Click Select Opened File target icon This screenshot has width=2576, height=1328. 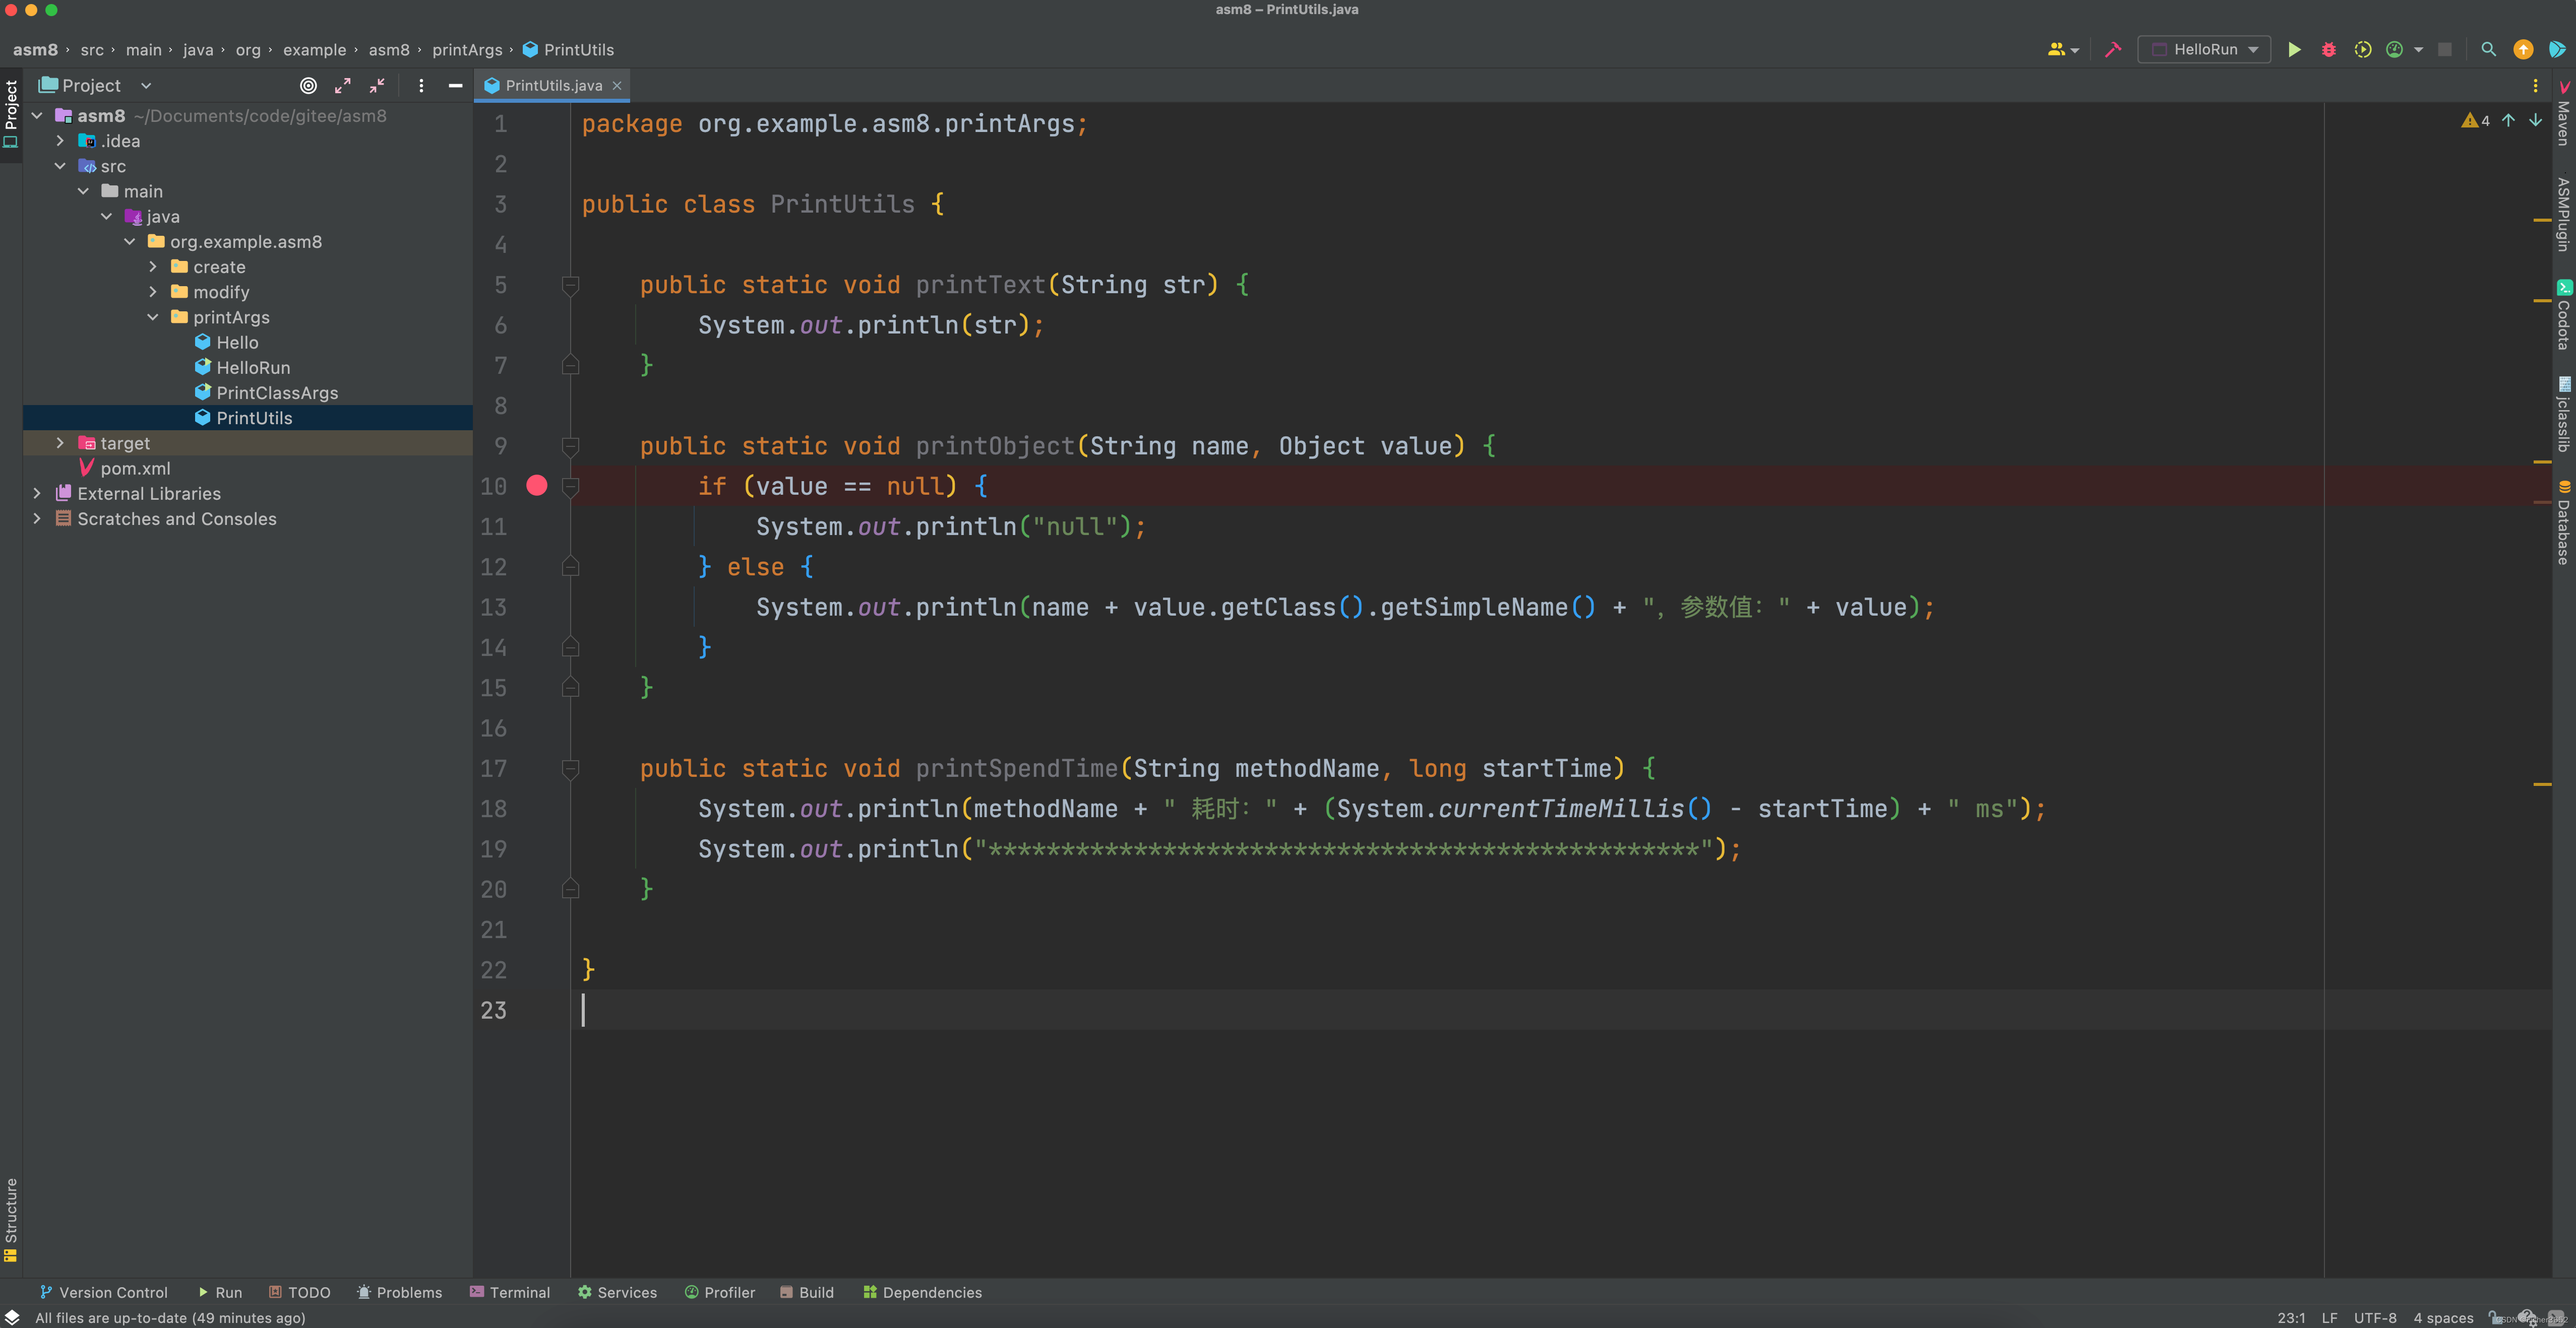tap(308, 86)
